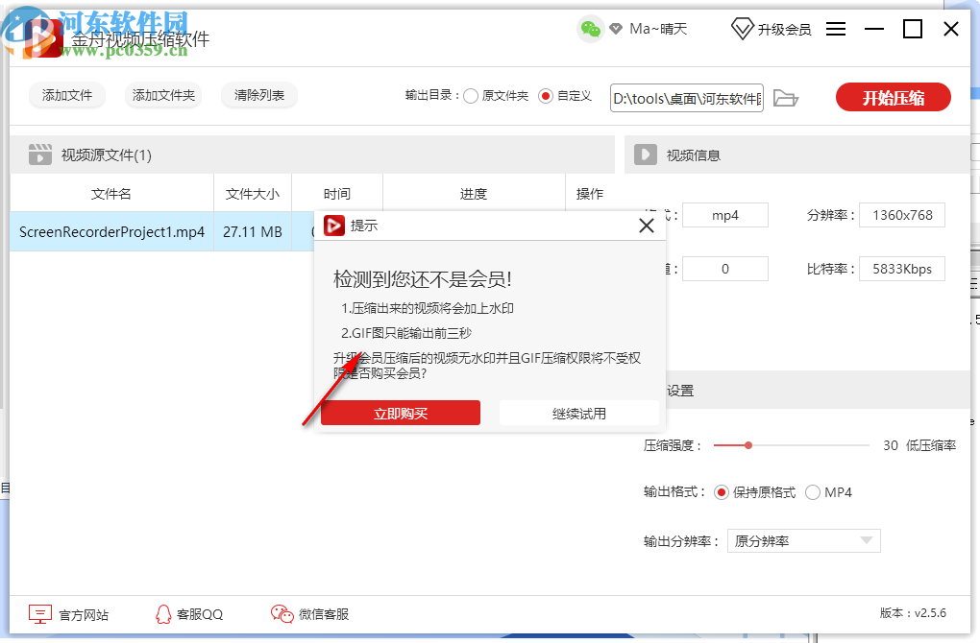
Task: Click 继续试用 to keep trial mode
Action: 579,413
